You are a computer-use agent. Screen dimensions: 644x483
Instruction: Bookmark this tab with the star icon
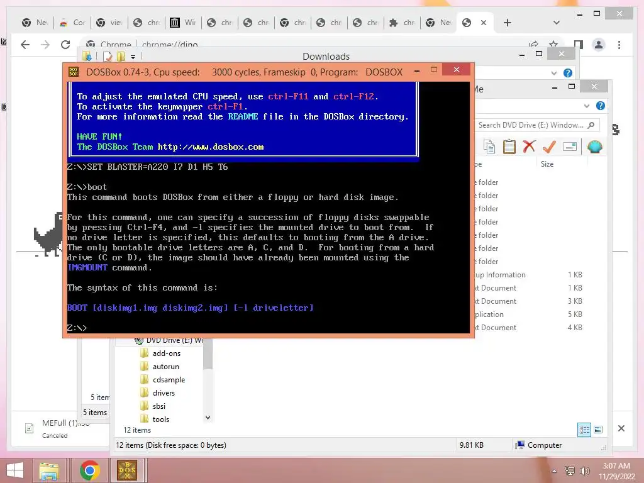pos(553,44)
